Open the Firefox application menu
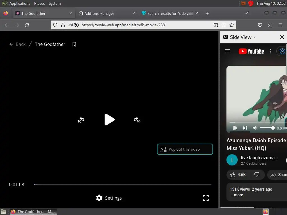 pyautogui.click(x=280, y=25)
